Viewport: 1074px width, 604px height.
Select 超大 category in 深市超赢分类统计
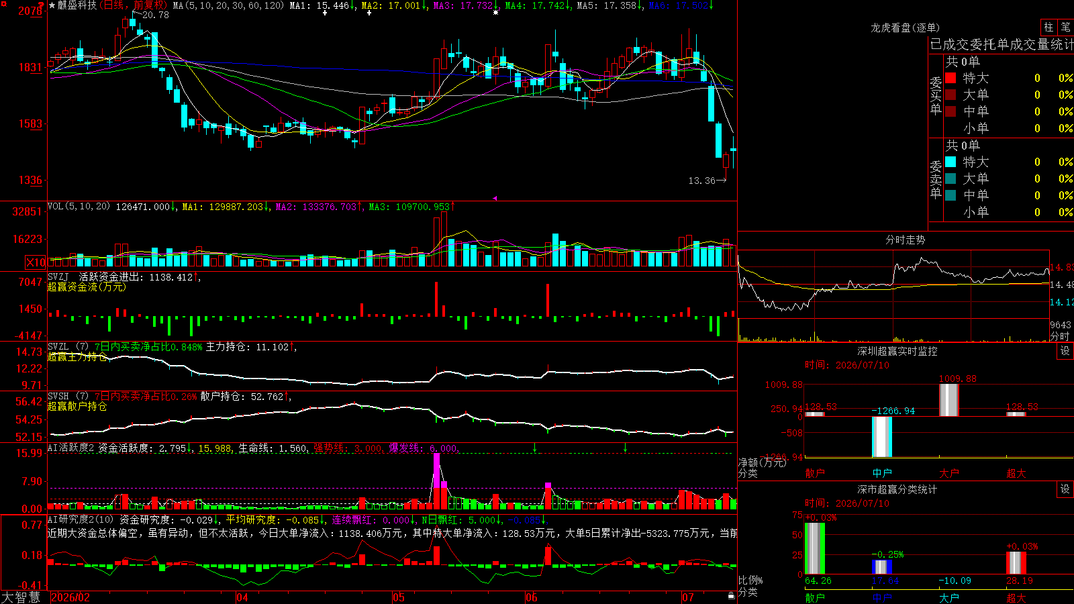point(1016,598)
